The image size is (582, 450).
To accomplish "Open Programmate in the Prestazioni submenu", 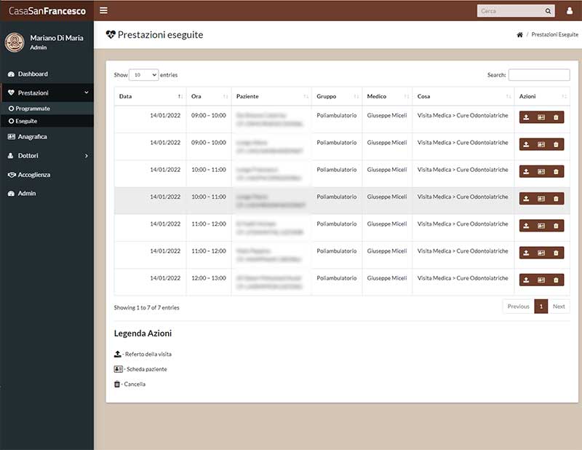I will coord(47,108).
